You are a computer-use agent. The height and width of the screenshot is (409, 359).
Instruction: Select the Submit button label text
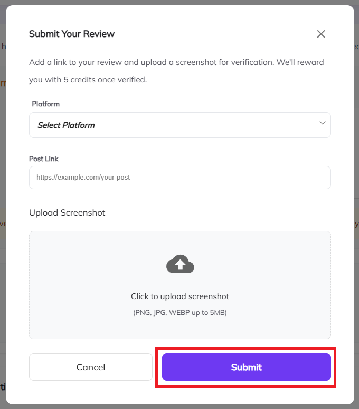tap(247, 367)
